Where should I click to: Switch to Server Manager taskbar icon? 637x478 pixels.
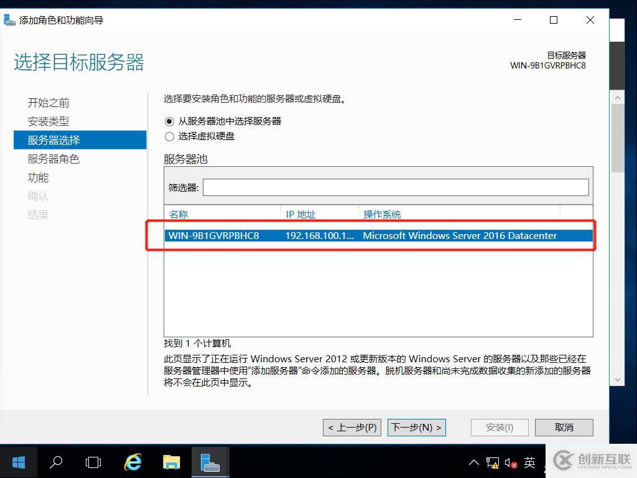click(x=210, y=462)
